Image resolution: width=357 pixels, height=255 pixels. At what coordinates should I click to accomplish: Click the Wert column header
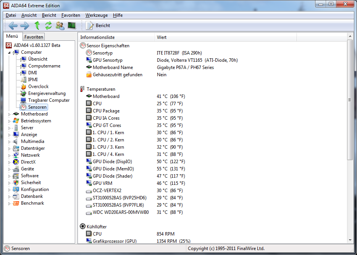pos(225,37)
